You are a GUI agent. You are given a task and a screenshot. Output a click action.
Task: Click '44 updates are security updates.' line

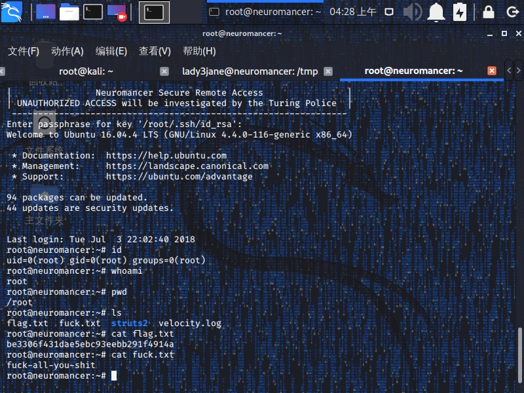pos(90,208)
